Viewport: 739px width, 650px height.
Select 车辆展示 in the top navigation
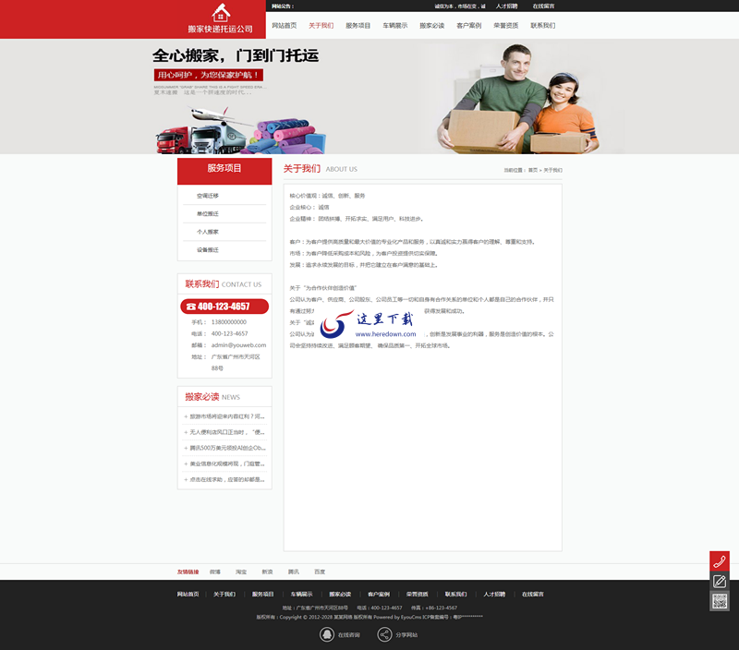pos(395,26)
